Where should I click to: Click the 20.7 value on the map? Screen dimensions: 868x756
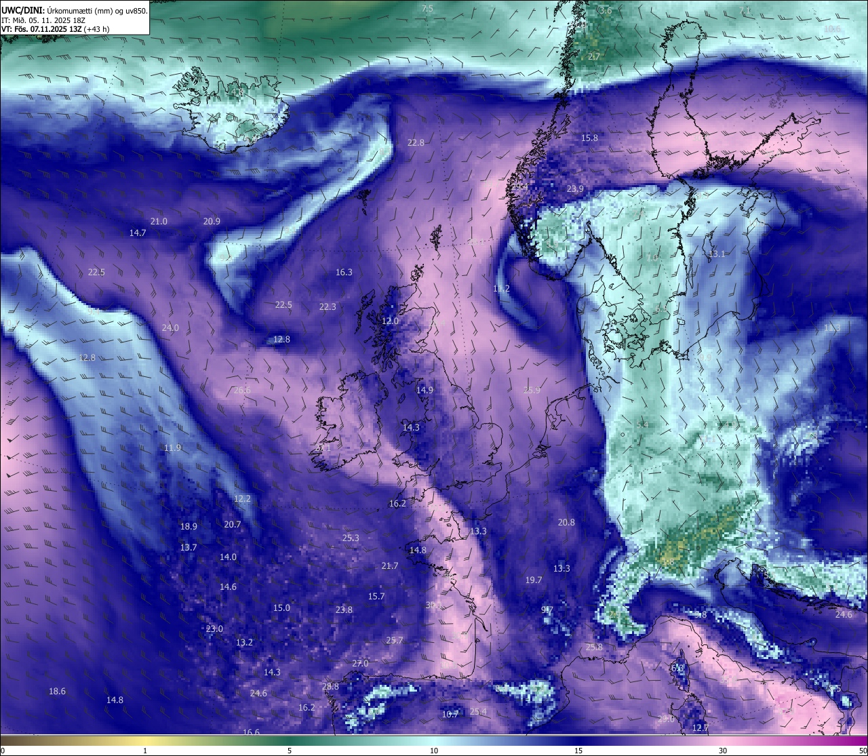click(233, 524)
